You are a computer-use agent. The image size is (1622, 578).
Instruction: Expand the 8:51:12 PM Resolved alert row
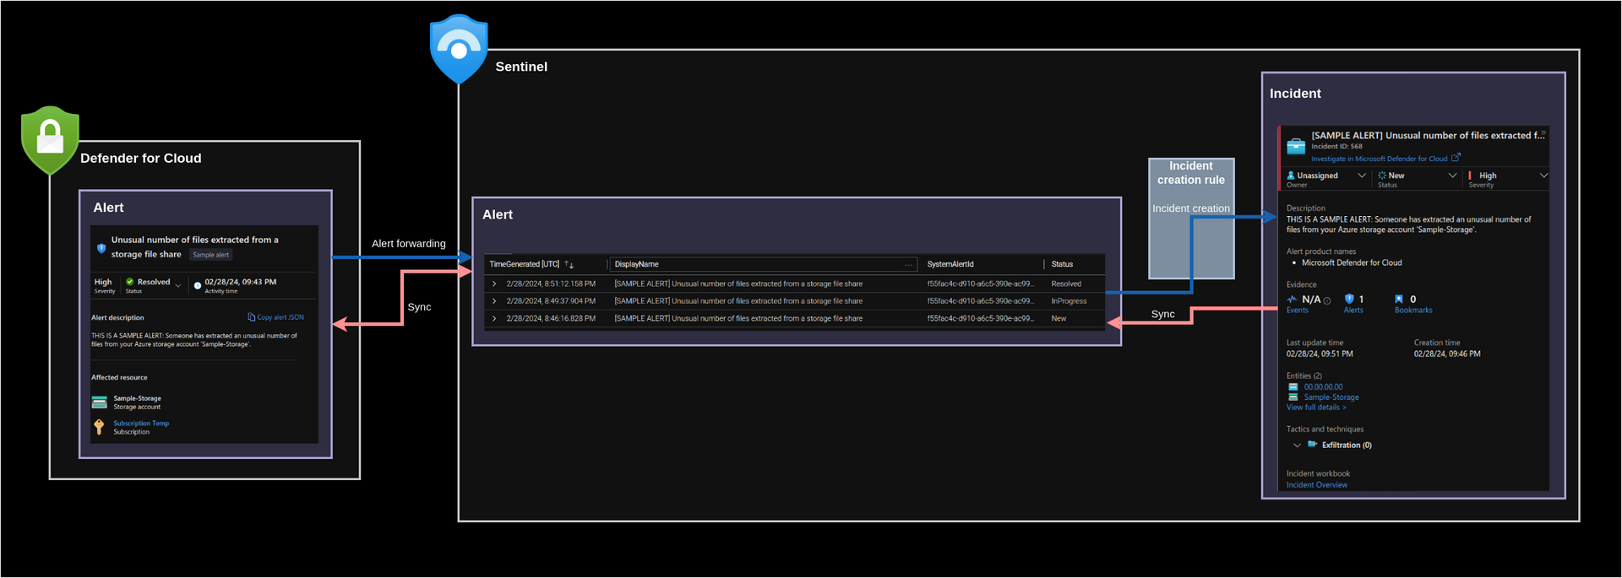[494, 284]
